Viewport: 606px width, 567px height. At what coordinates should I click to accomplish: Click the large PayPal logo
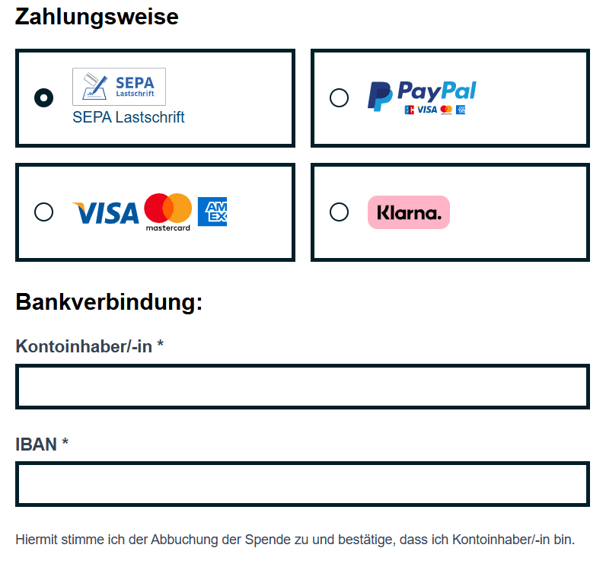pyautogui.click(x=422, y=93)
